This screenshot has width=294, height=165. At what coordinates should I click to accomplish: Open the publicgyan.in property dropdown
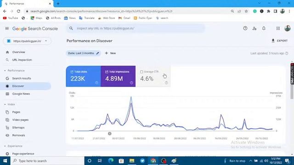(x=27, y=41)
